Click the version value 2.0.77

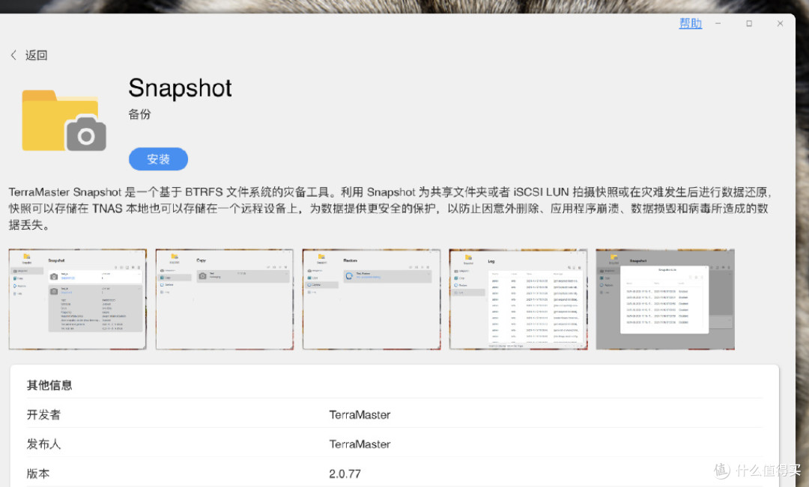point(345,474)
